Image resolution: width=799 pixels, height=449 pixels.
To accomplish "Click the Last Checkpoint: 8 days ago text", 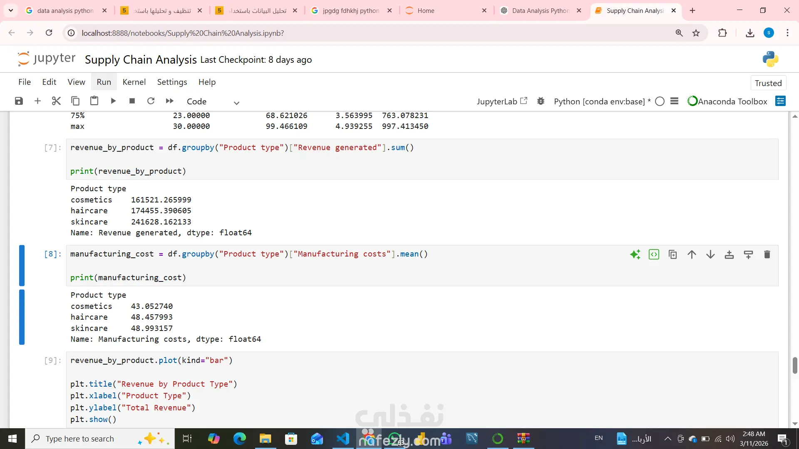I will (256, 60).
